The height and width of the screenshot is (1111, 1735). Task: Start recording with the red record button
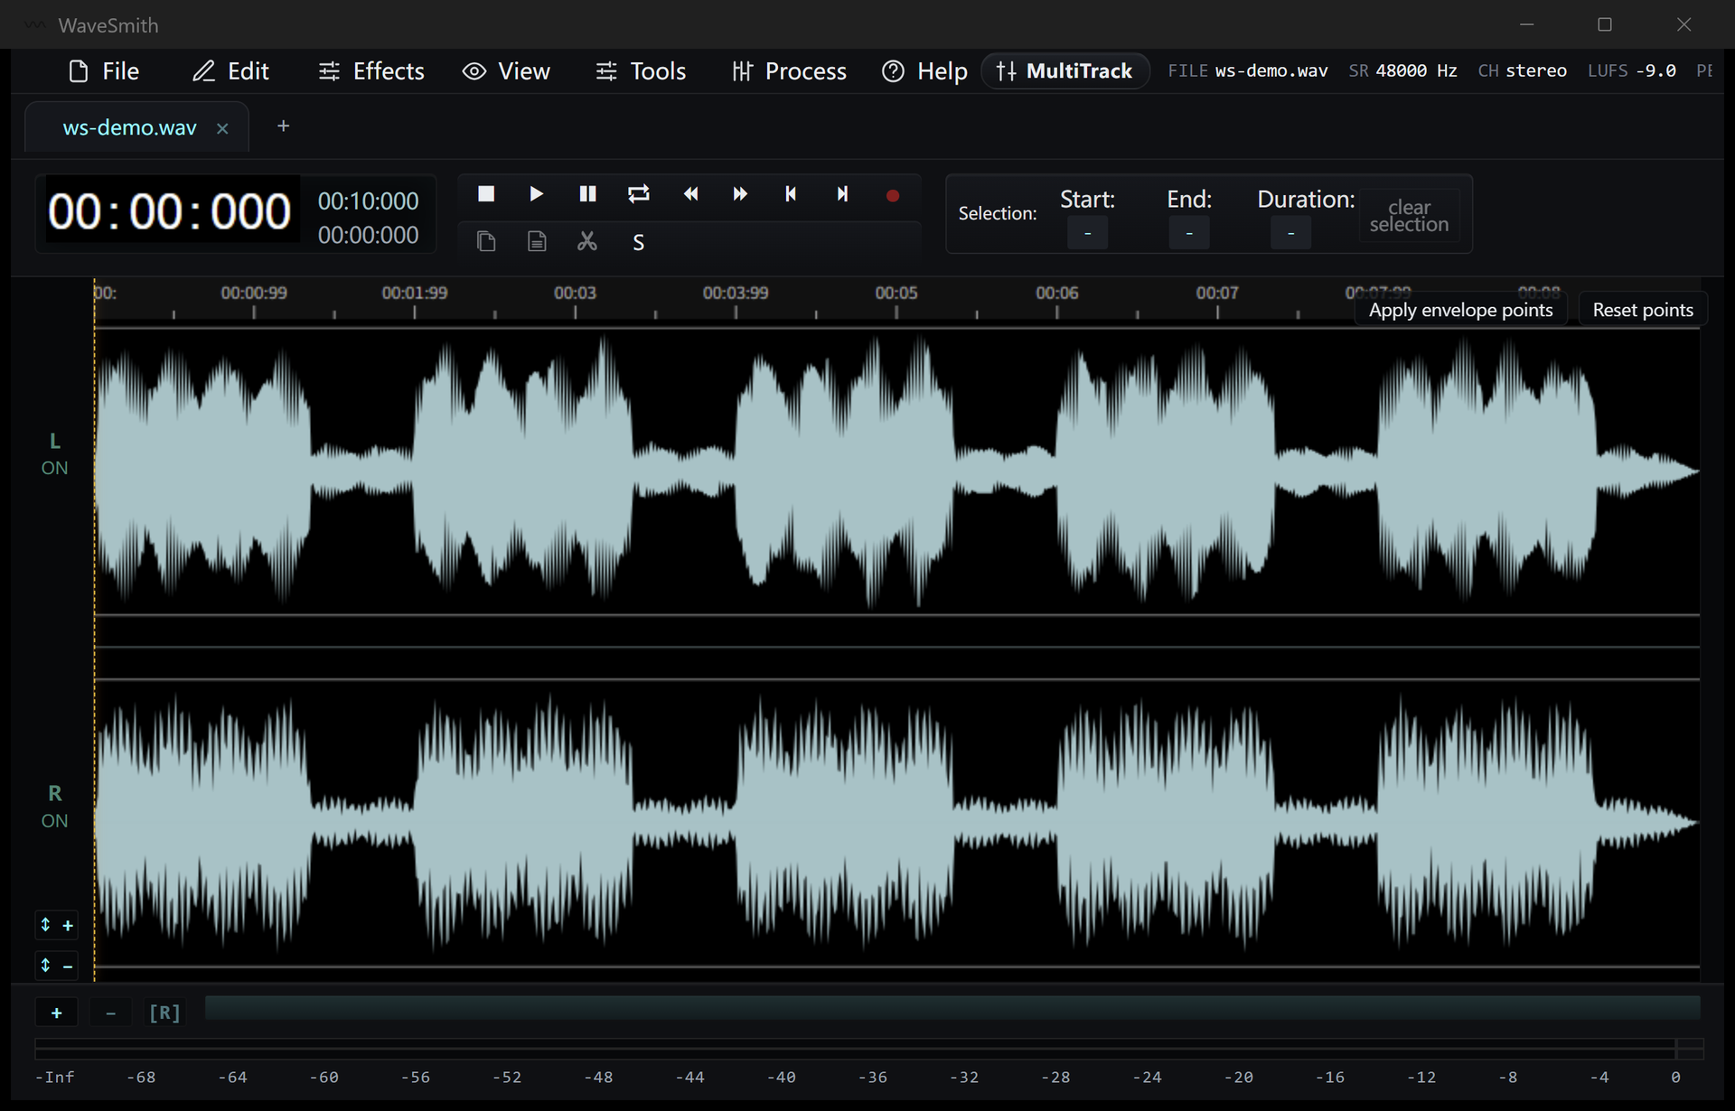[893, 195]
